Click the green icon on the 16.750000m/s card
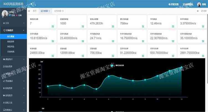Viewport: 208px width, 112px height. pos(143,41)
